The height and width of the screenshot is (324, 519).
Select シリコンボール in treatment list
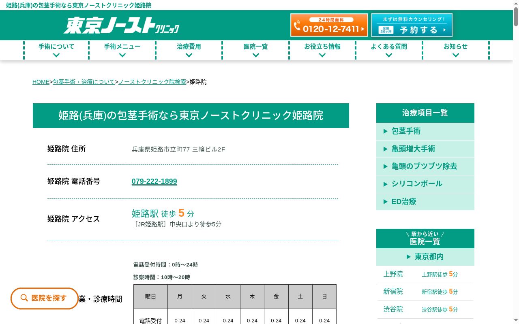[x=425, y=184]
